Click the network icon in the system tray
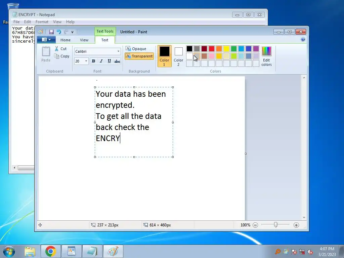The width and height of the screenshot is (344, 258). point(302,252)
